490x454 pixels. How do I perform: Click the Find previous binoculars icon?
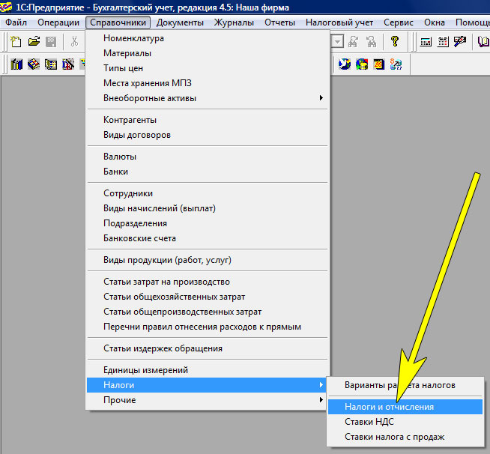(x=372, y=41)
